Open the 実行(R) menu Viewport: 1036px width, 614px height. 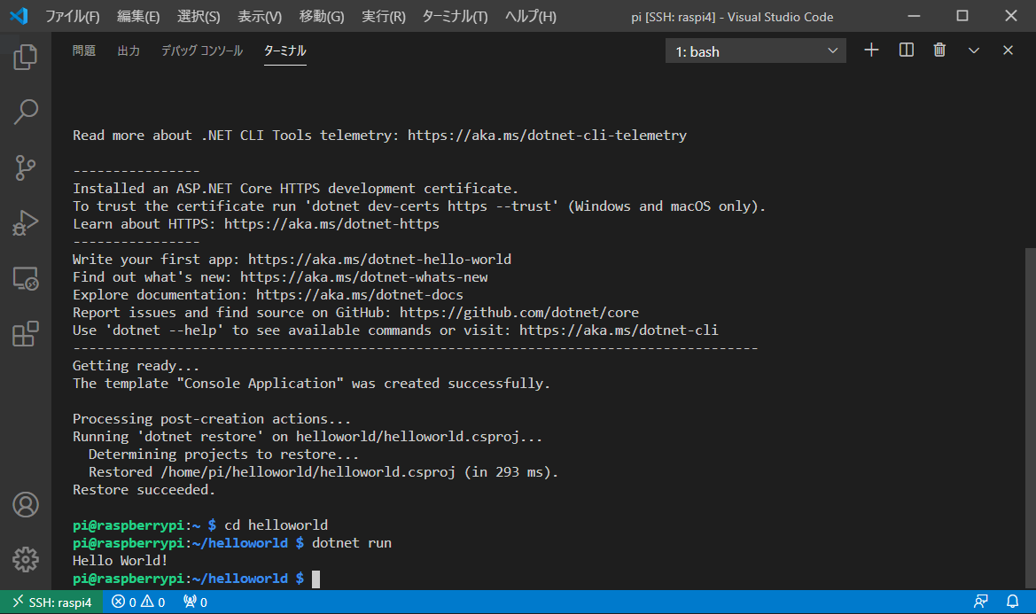[x=383, y=17]
